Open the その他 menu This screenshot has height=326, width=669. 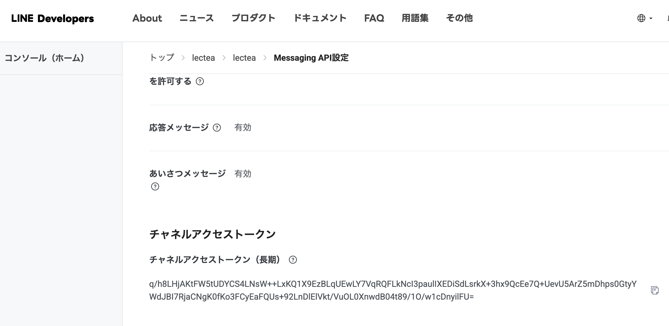pyautogui.click(x=460, y=18)
